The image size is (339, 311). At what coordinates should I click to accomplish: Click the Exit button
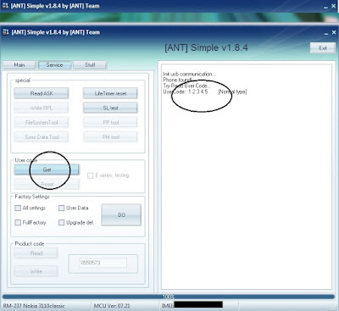323,48
